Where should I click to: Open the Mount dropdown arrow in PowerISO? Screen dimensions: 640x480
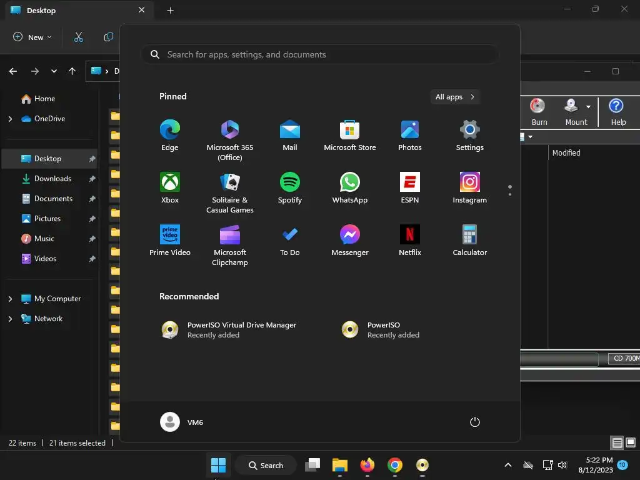(x=589, y=107)
